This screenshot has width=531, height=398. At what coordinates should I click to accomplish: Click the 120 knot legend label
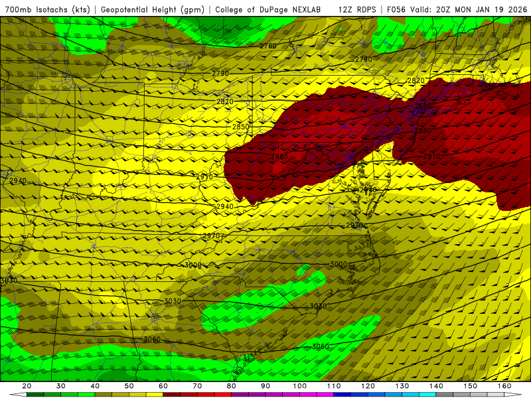pyautogui.click(x=368, y=386)
